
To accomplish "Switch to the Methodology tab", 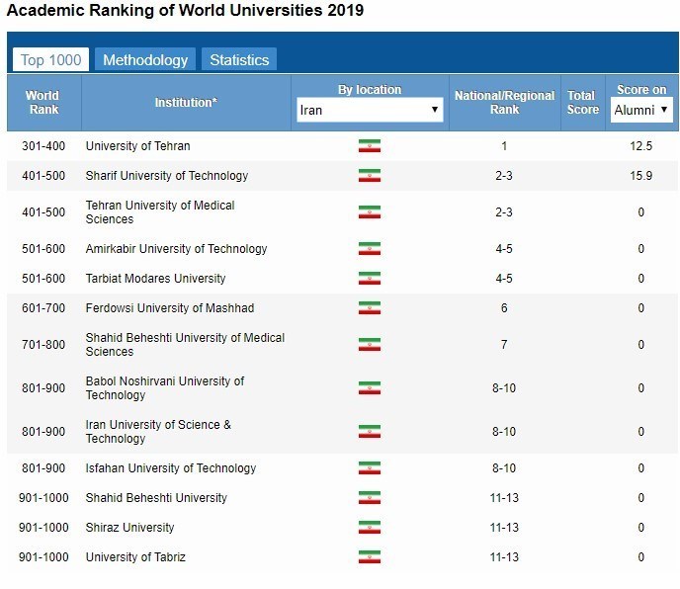I will tap(145, 60).
